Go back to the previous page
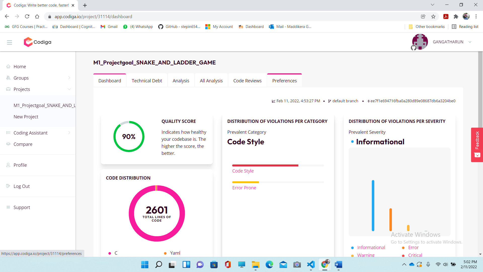483x272 pixels. tap(7, 17)
